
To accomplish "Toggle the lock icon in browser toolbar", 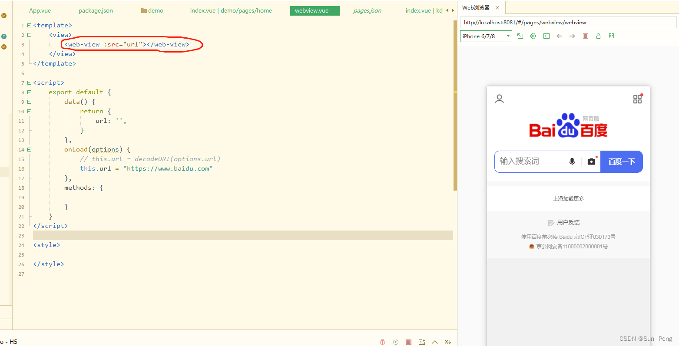I will 598,36.
